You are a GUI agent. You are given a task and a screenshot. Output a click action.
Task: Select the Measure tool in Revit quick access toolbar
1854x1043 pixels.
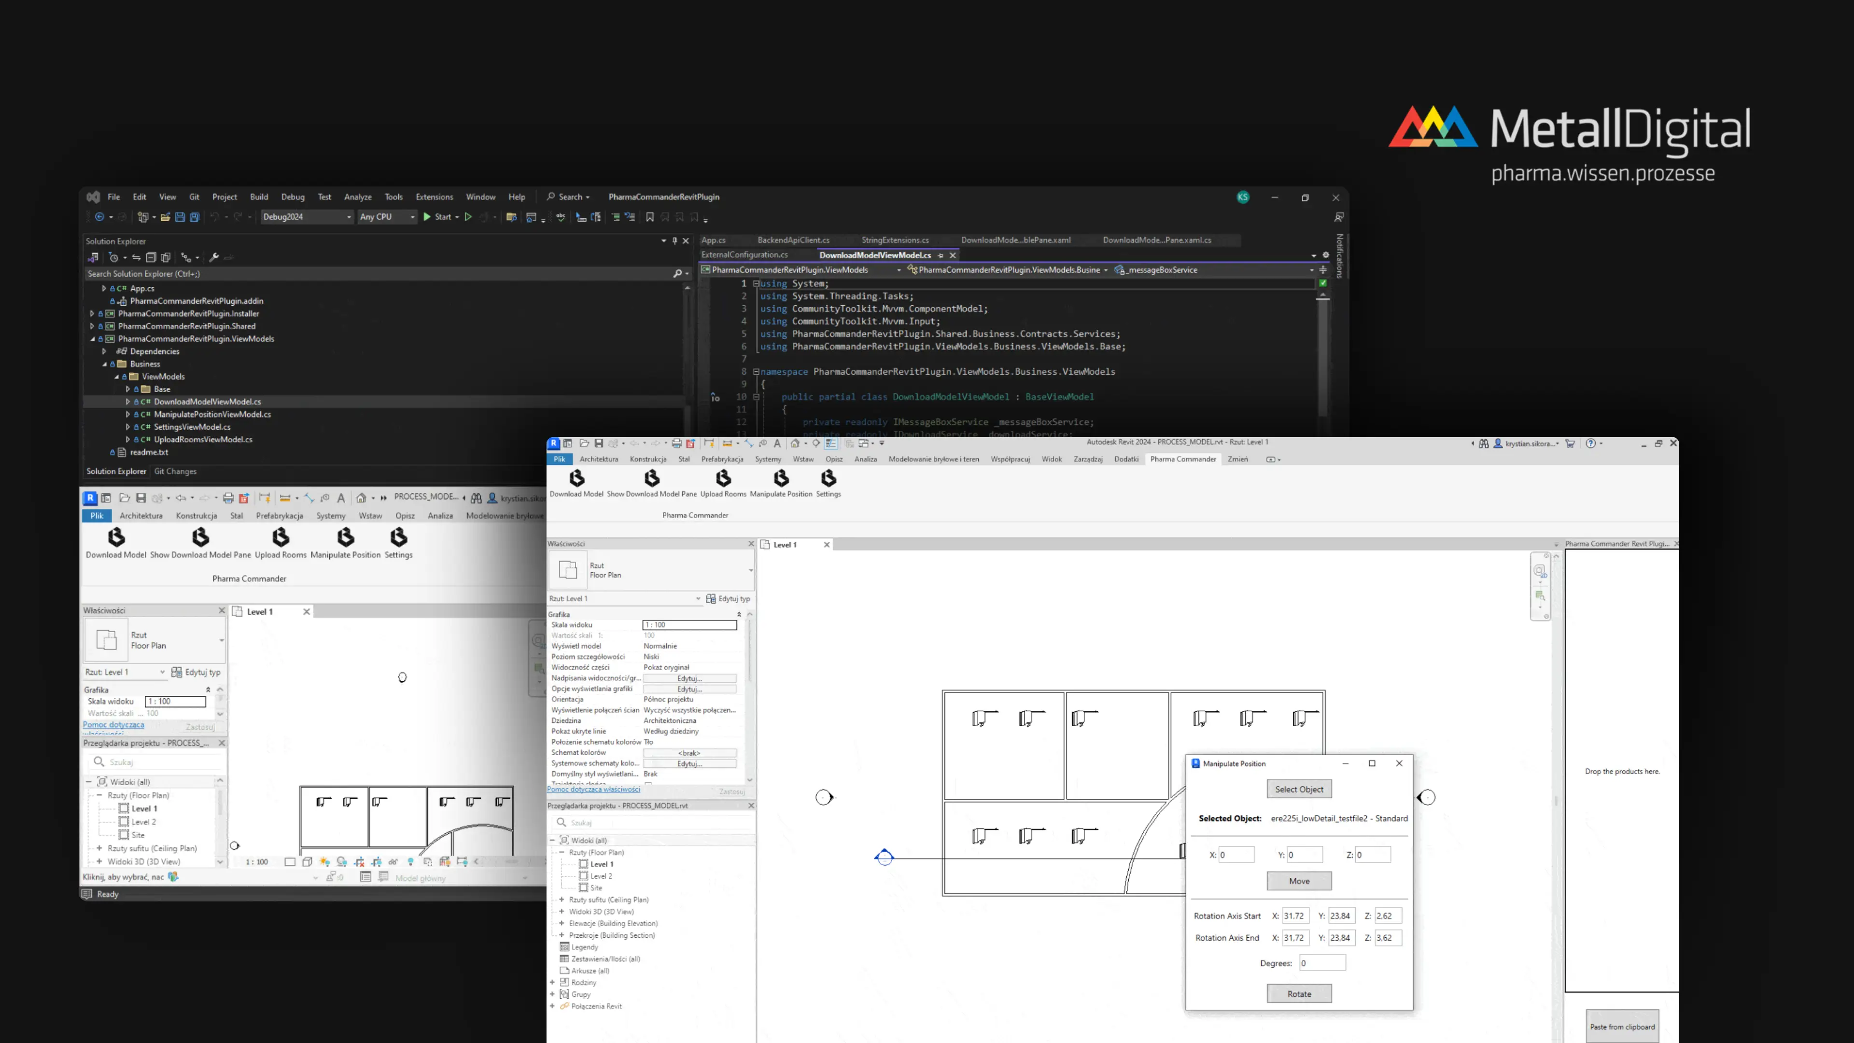coord(729,443)
